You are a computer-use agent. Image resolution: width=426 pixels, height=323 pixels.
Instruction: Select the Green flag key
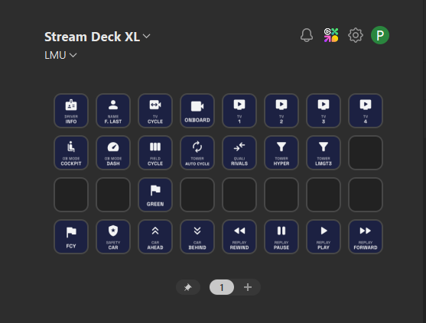(x=155, y=195)
